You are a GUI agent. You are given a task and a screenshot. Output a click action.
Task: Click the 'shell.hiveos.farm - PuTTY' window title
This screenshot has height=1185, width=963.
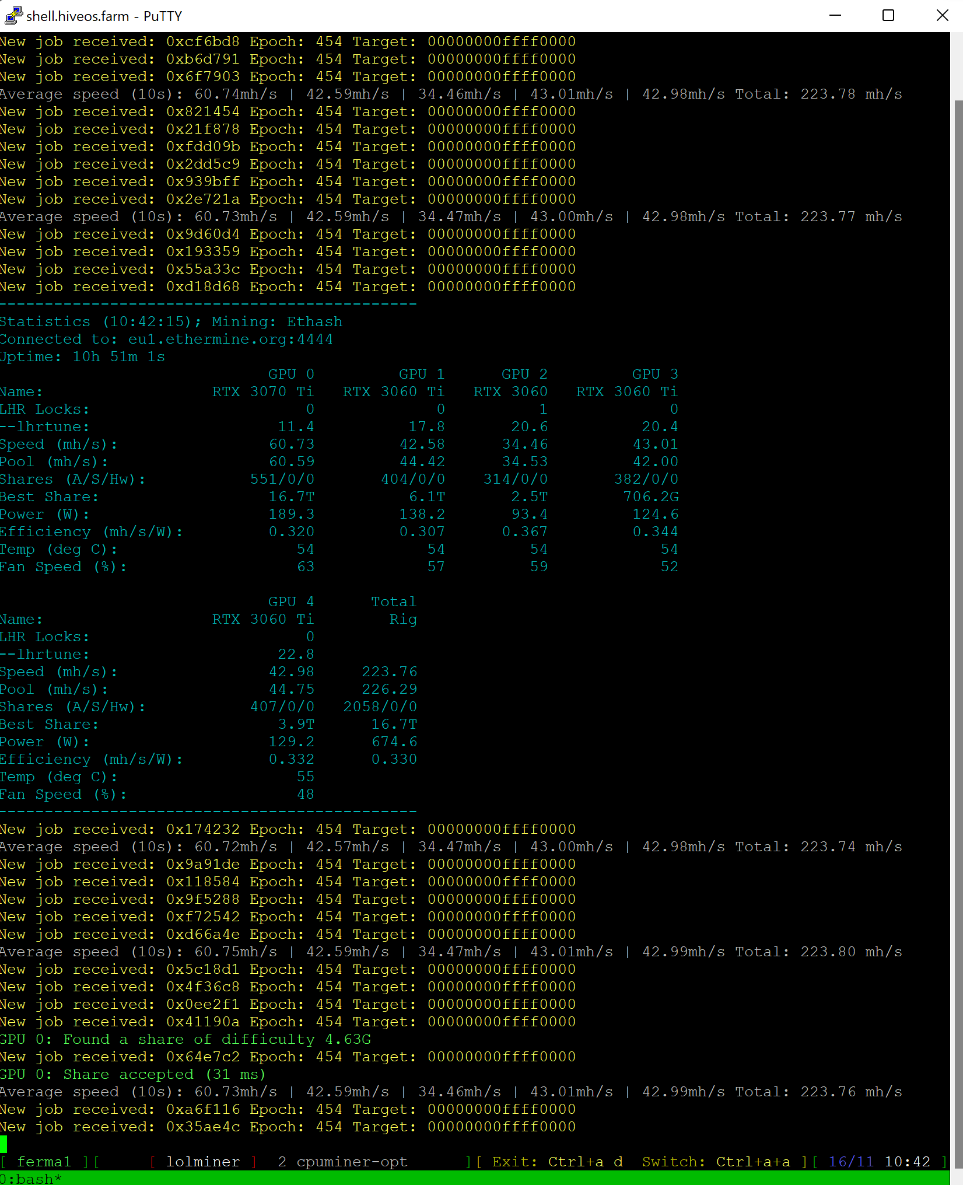(104, 16)
